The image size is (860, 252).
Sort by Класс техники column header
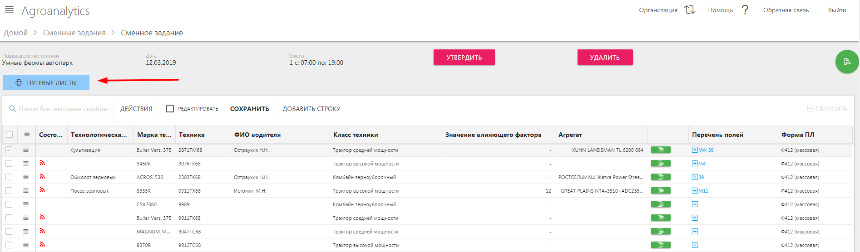click(x=356, y=135)
